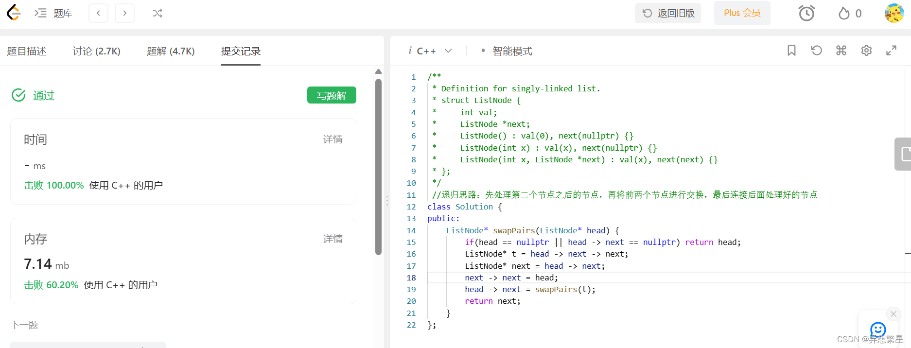Open the user avatar menu
The image size is (911, 348).
[894, 13]
